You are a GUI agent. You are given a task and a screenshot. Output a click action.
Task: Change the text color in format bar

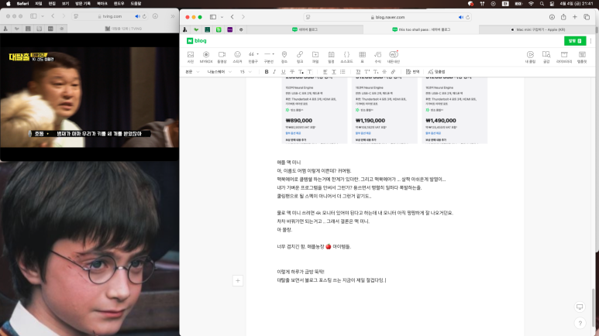pyautogui.click(x=301, y=72)
